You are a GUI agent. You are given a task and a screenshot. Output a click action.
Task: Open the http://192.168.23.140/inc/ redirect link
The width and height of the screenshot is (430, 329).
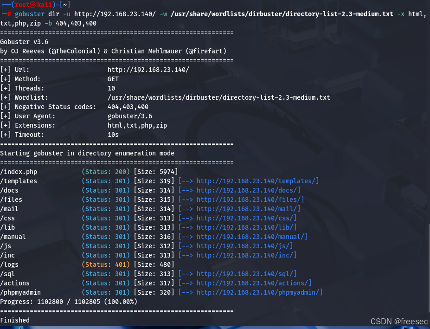tap(245, 256)
